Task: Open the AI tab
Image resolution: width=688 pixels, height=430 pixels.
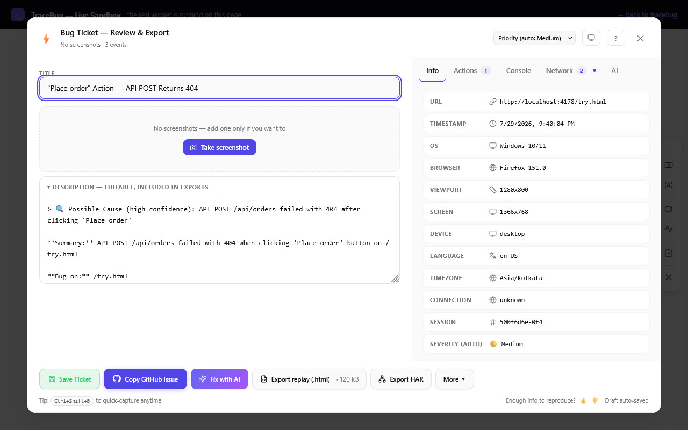Action: pyautogui.click(x=614, y=71)
